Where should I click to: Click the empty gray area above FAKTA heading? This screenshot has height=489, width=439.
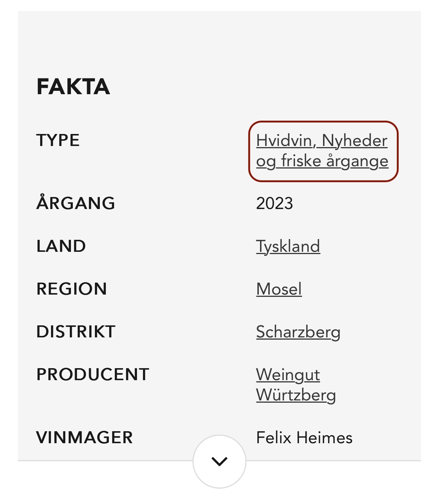(219, 41)
